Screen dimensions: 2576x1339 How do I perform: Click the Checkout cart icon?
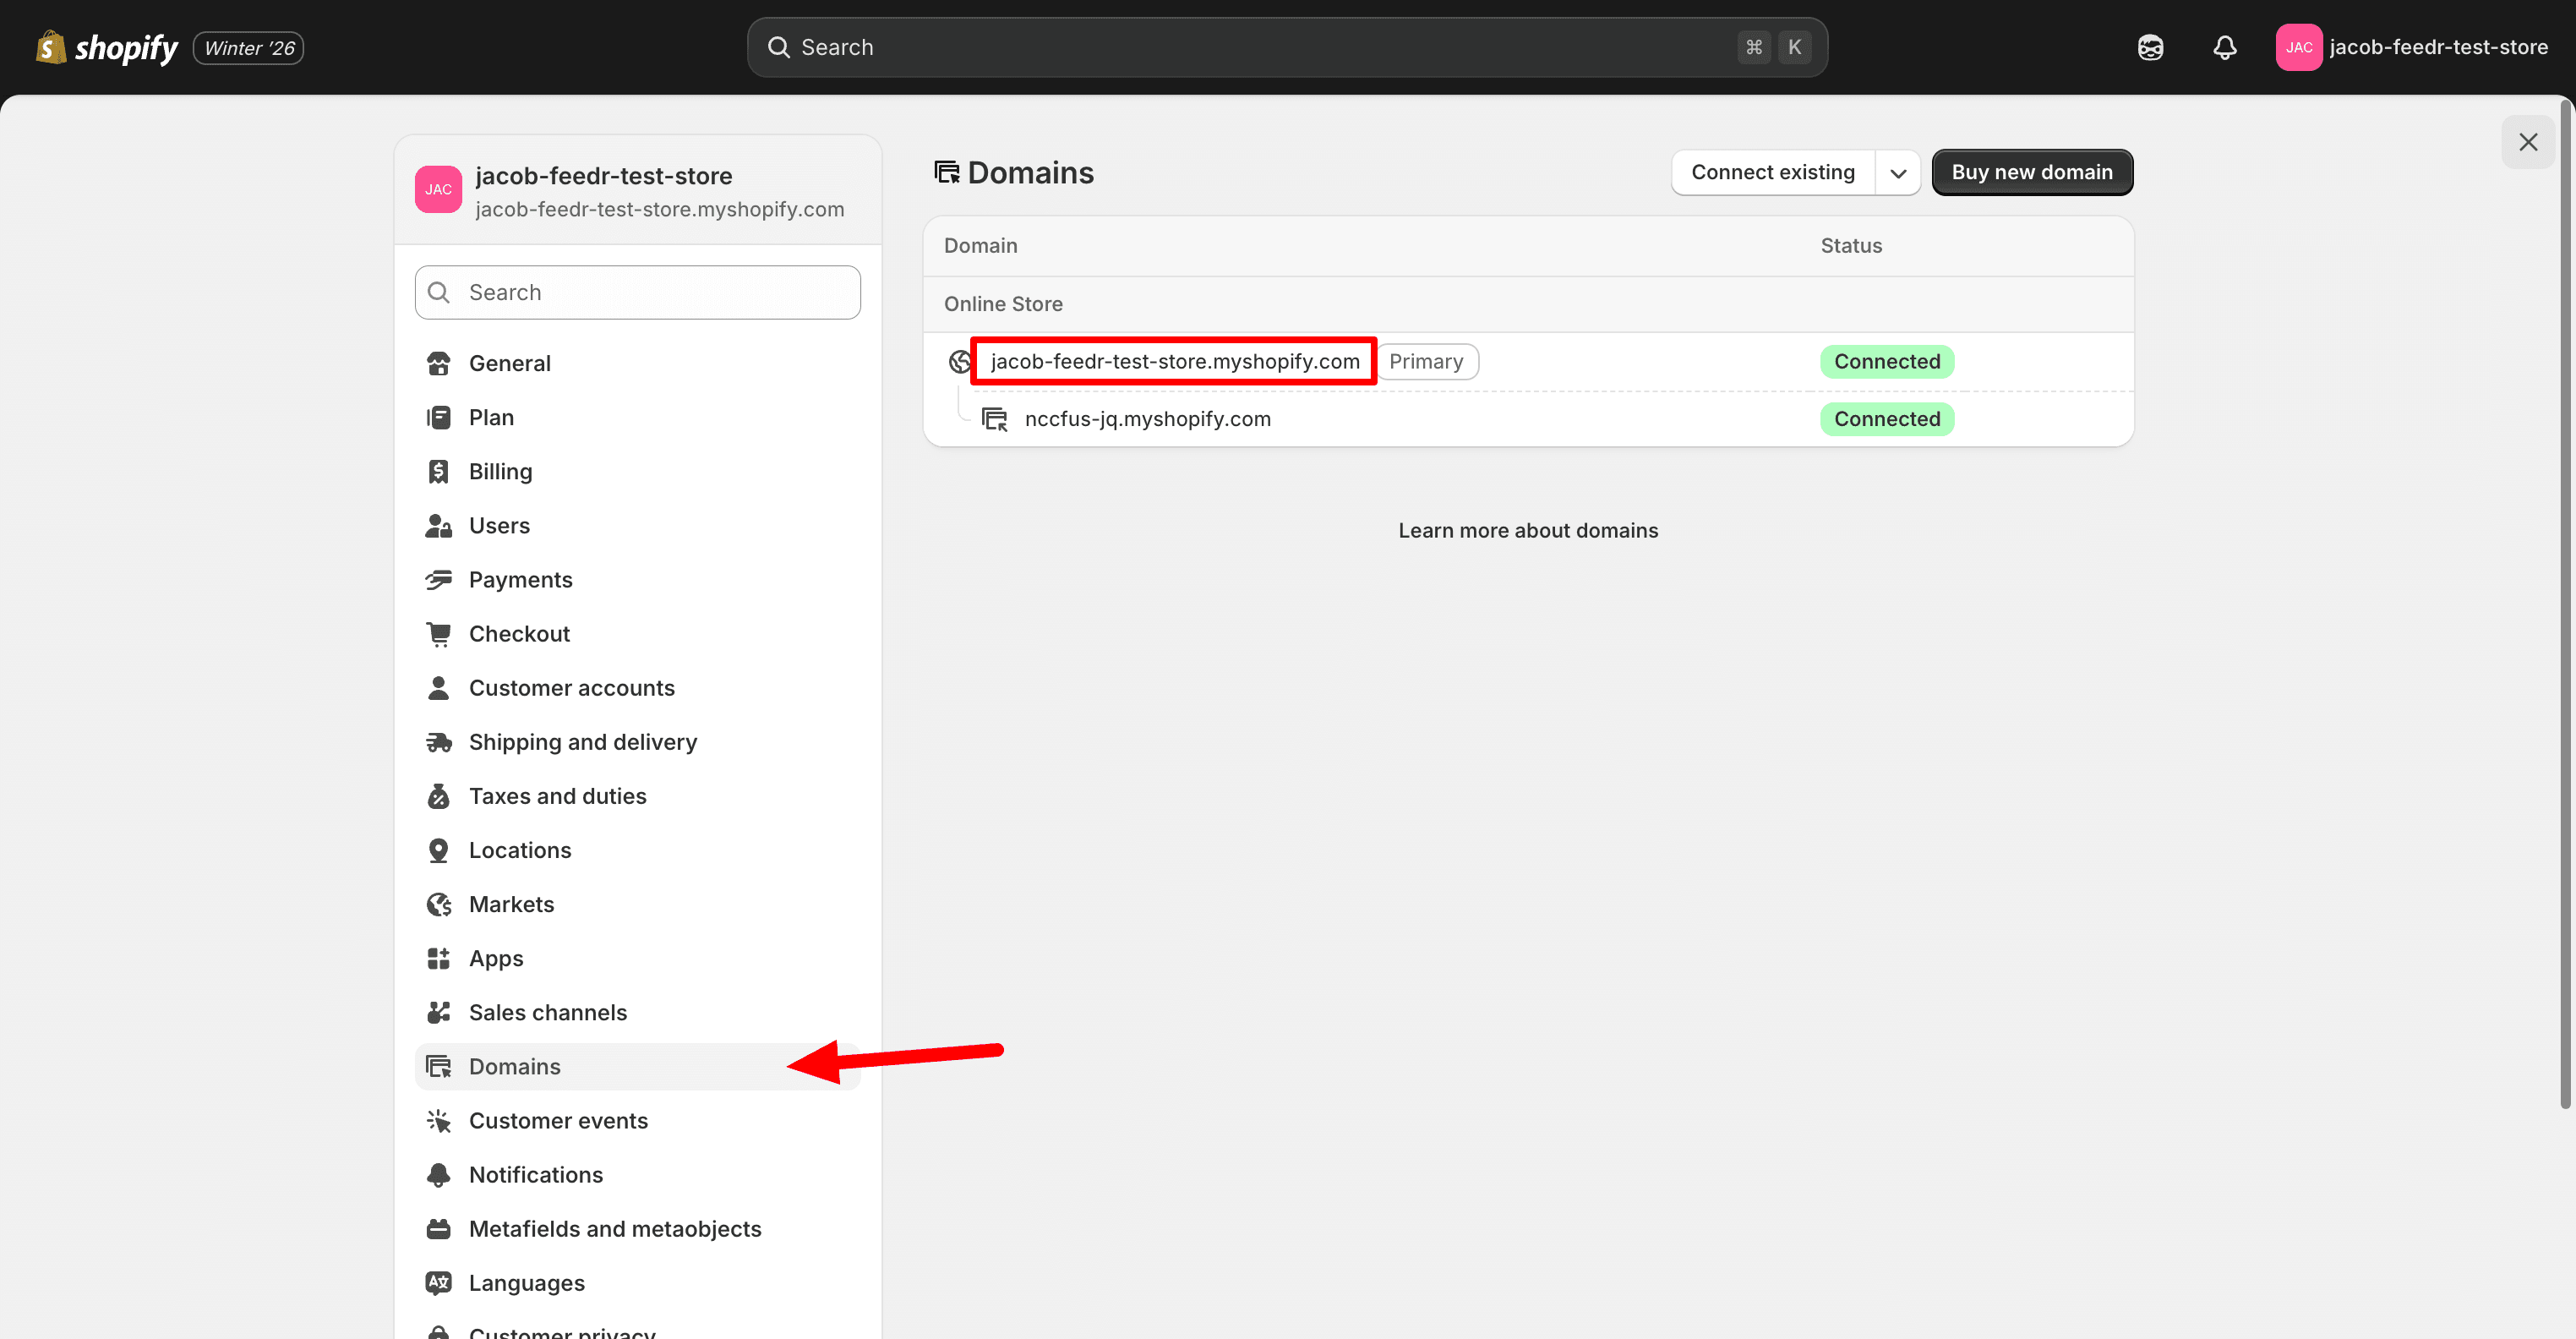click(x=438, y=634)
